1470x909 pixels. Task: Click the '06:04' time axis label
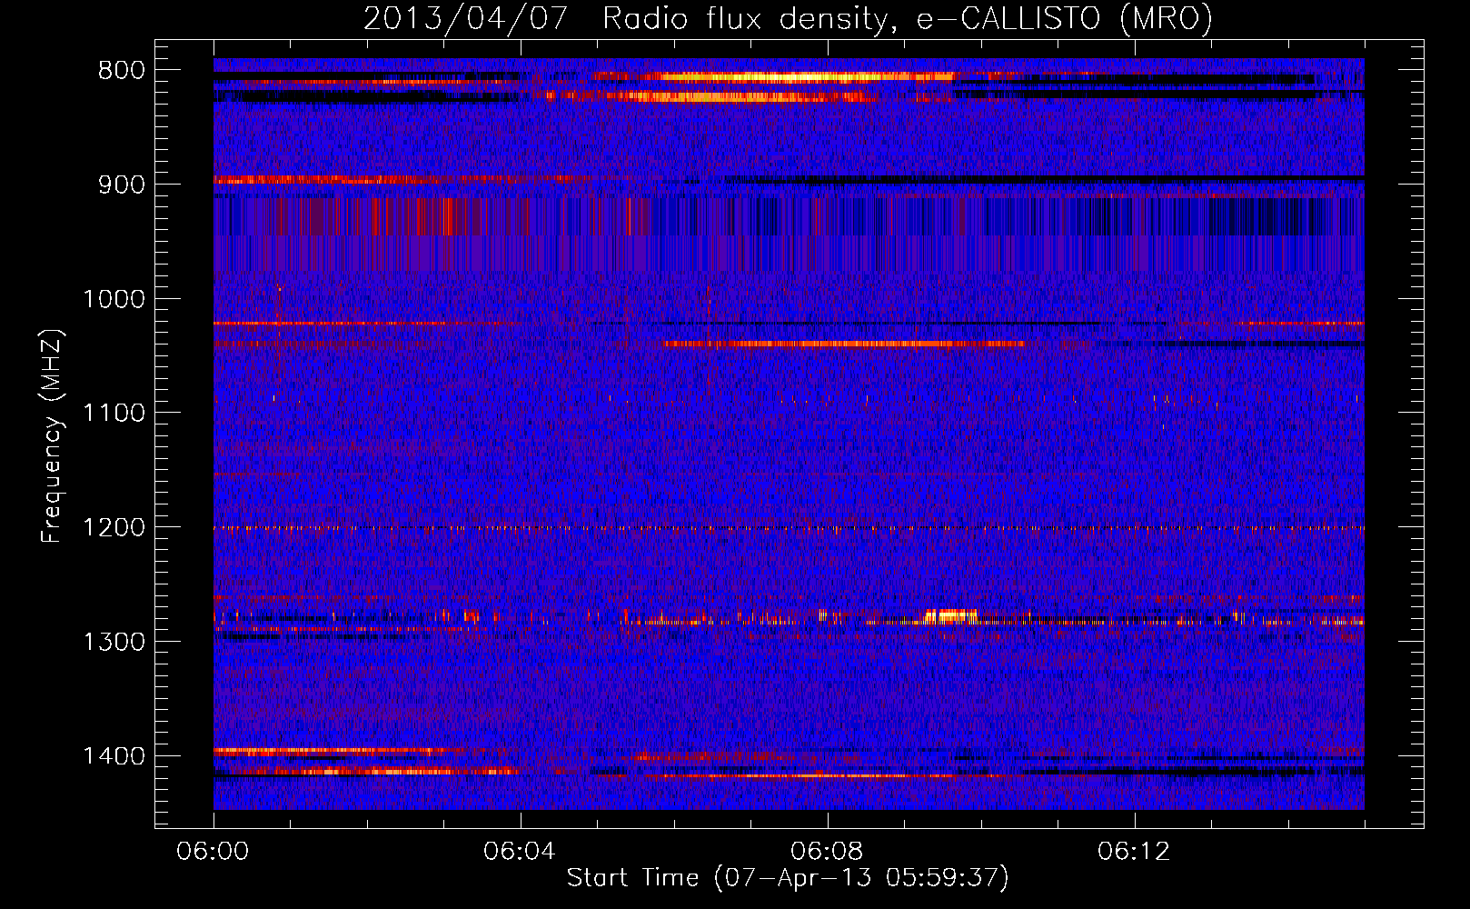520,852
